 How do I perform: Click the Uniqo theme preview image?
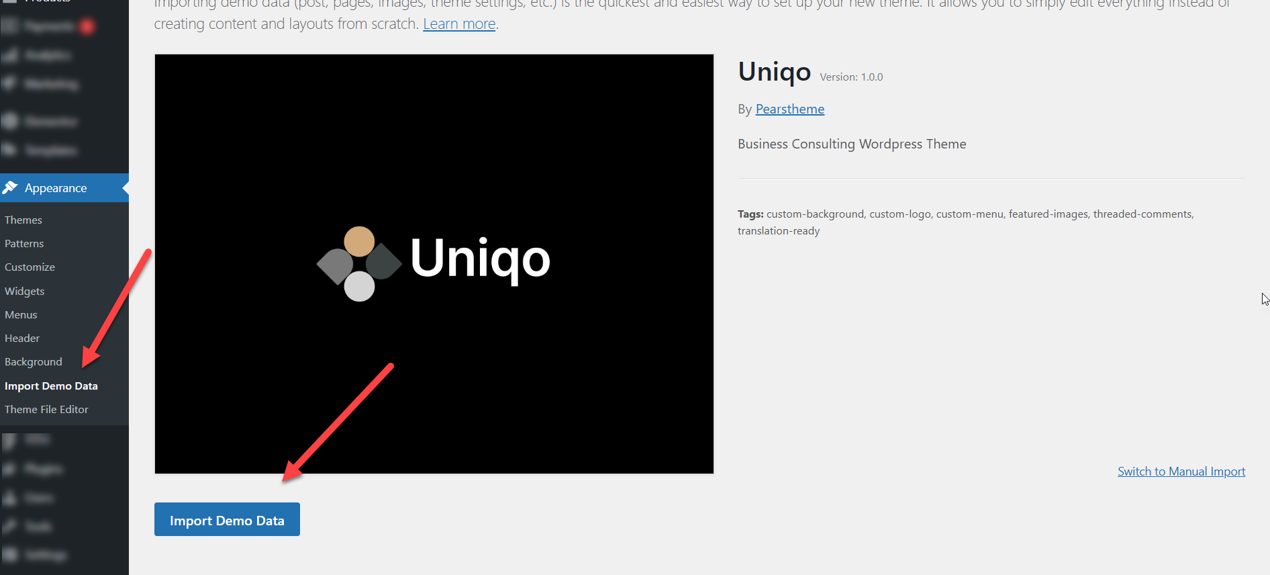point(434,264)
